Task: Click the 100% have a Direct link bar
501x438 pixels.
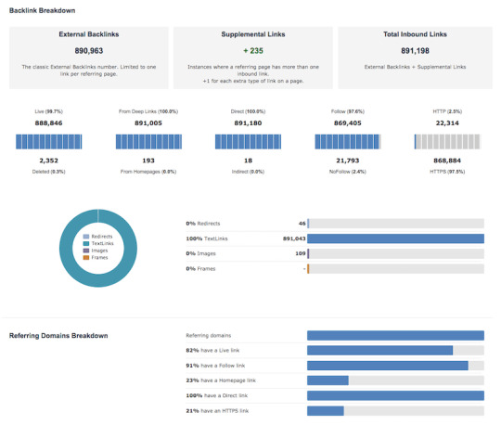Action: [x=395, y=395]
